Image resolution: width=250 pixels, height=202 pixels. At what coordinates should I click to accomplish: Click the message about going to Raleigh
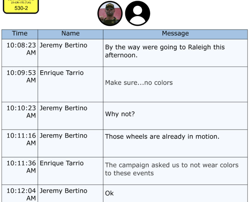coord(165,51)
